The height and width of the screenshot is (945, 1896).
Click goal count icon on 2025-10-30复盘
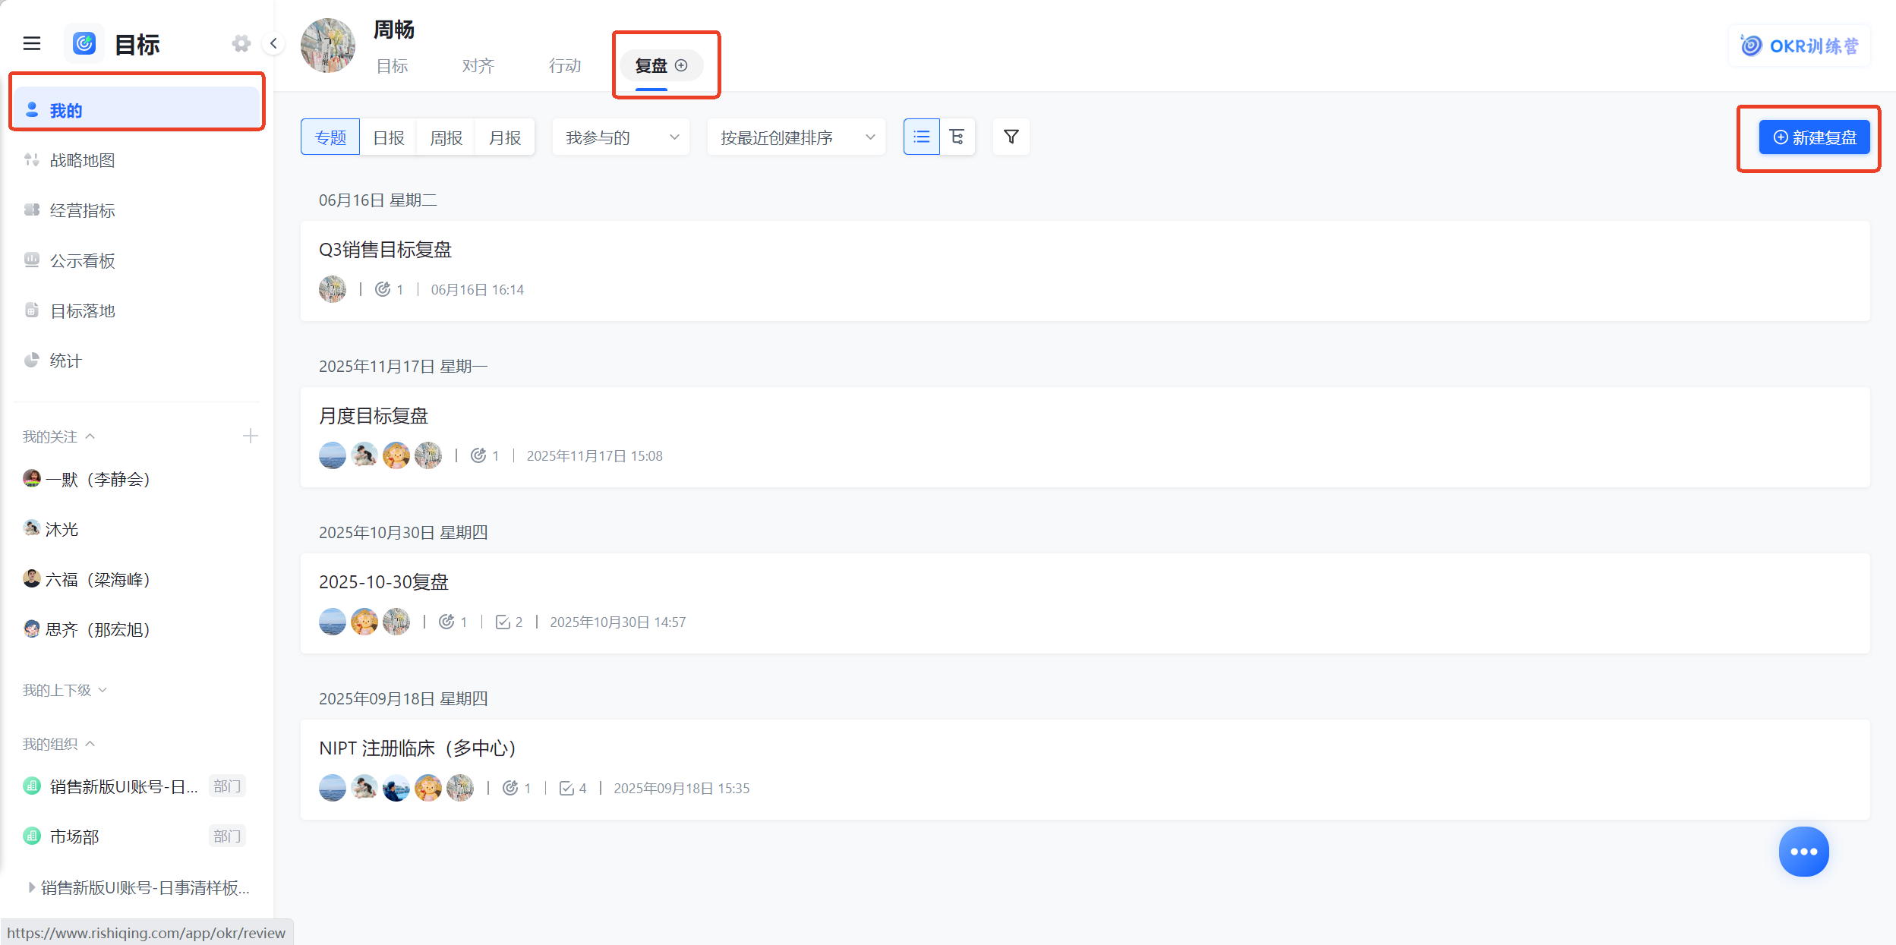coord(446,622)
